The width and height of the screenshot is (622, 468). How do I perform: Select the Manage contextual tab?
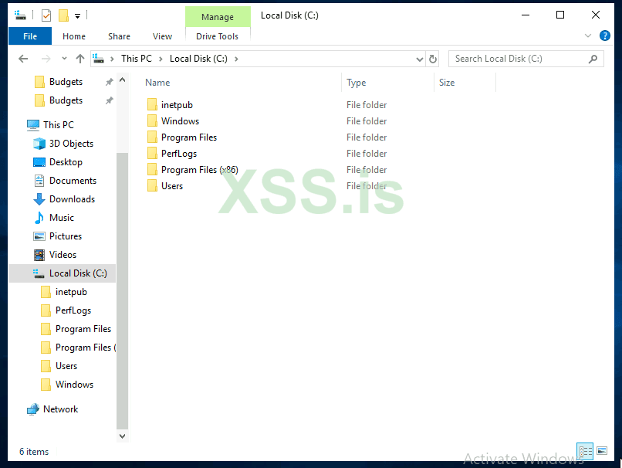(218, 17)
